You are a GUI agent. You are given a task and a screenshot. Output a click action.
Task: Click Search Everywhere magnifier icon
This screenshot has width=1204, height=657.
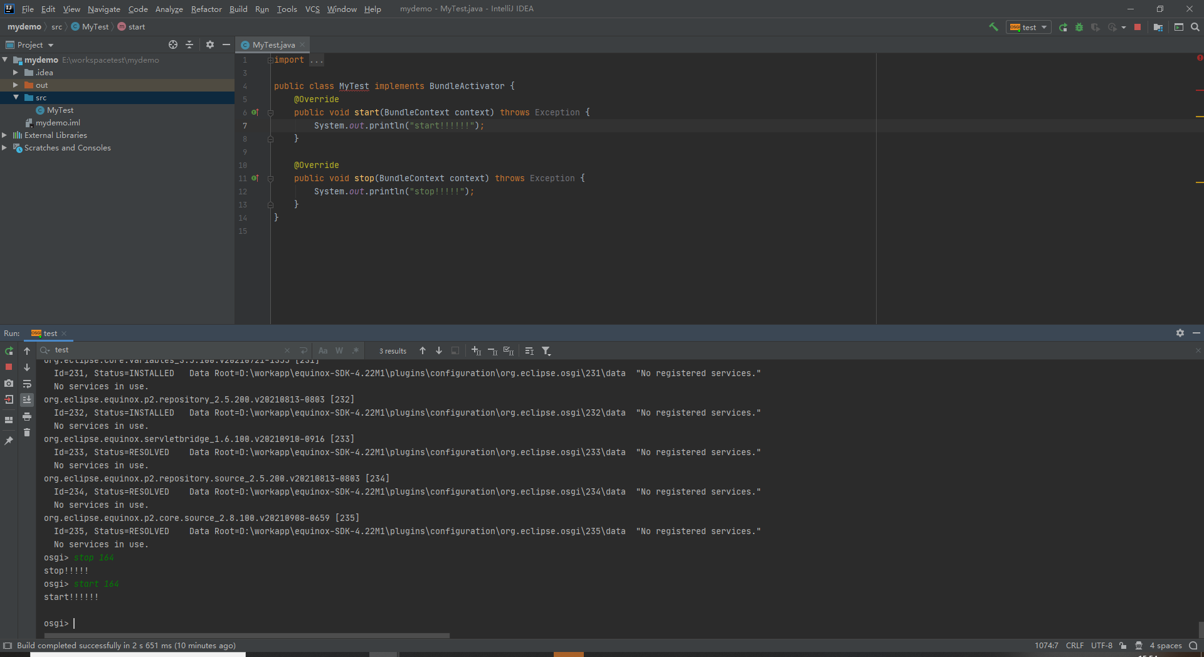tap(1195, 27)
